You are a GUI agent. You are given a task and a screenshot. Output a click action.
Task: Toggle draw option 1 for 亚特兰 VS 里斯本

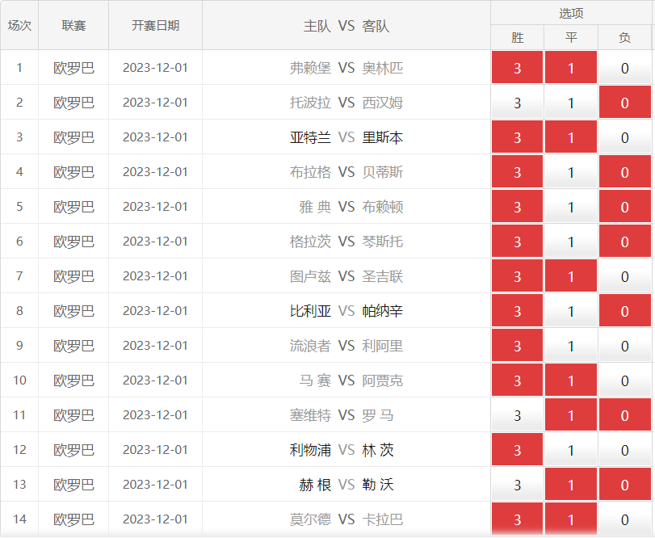[x=571, y=137]
